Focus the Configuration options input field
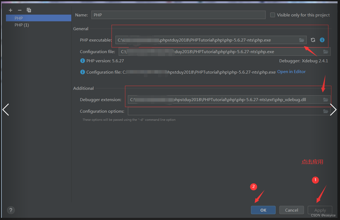The height and width of the screenshot is (220, 340). [224, 111]
